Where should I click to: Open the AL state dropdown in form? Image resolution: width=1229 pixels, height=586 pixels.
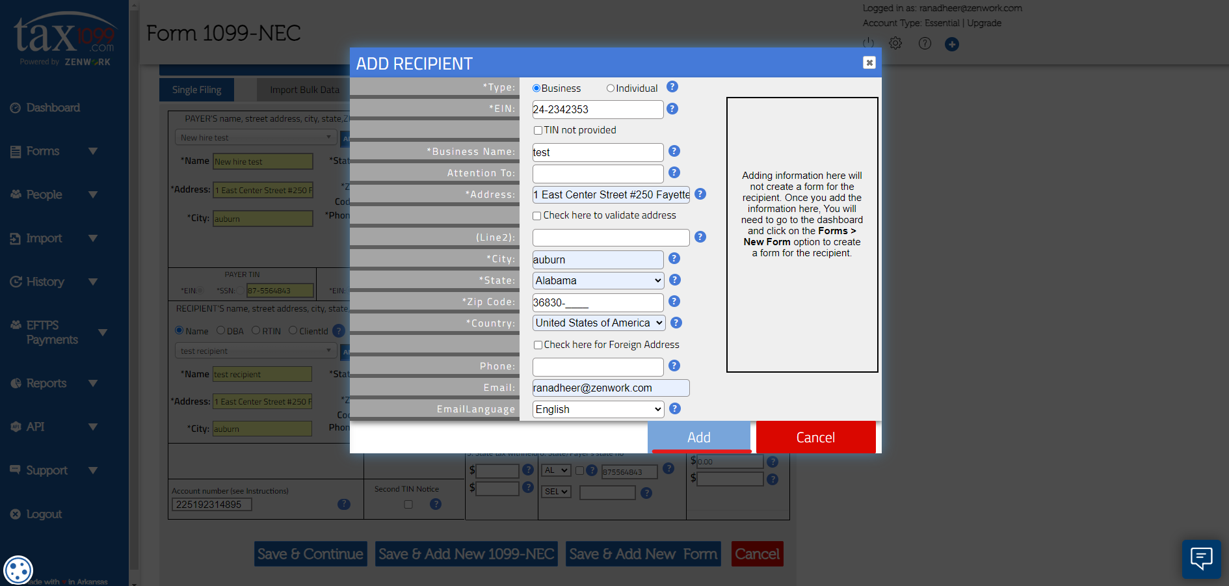point(556,470)
